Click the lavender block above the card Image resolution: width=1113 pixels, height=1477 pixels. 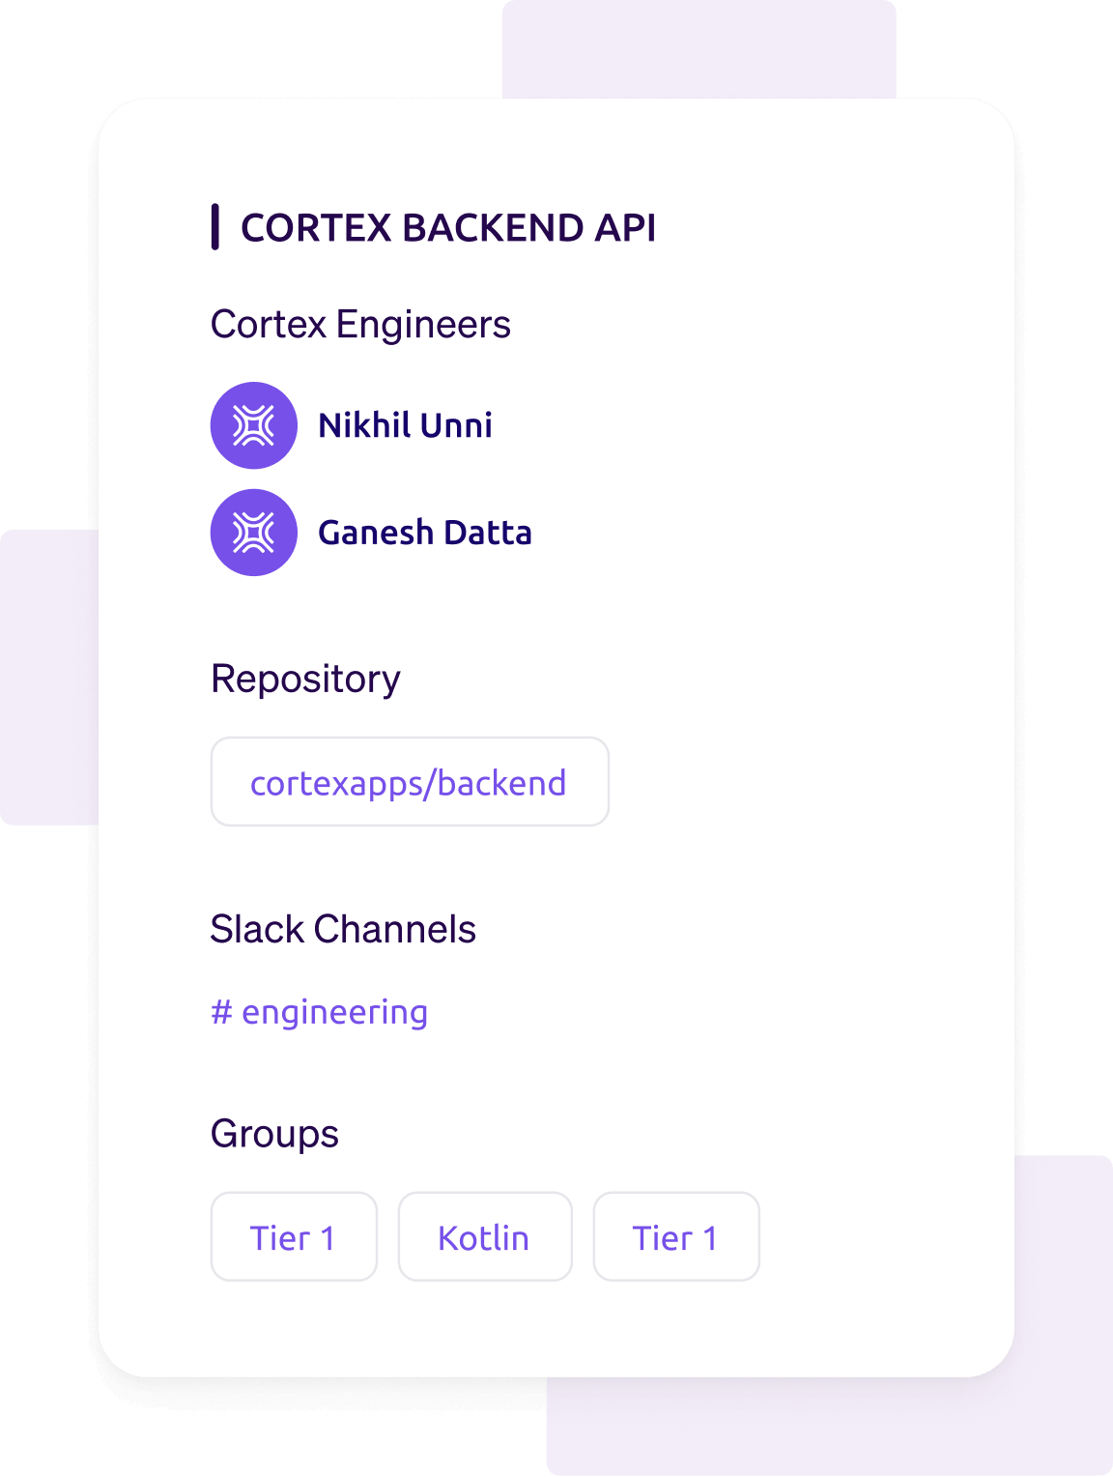point(698,48)
